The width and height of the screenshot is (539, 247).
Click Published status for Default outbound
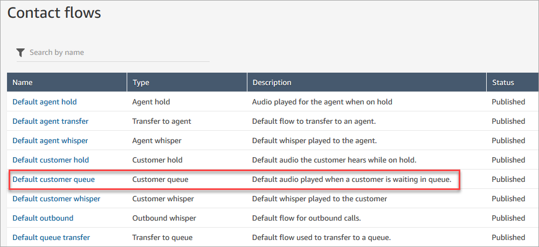[508, 218]
